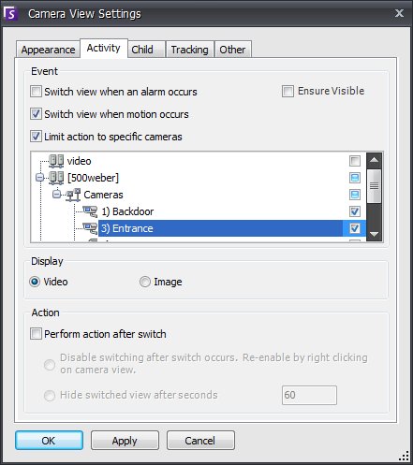This screenshot has height=465, width=413.
Task: Click the video server icon in tree
Action: point(56,161)
